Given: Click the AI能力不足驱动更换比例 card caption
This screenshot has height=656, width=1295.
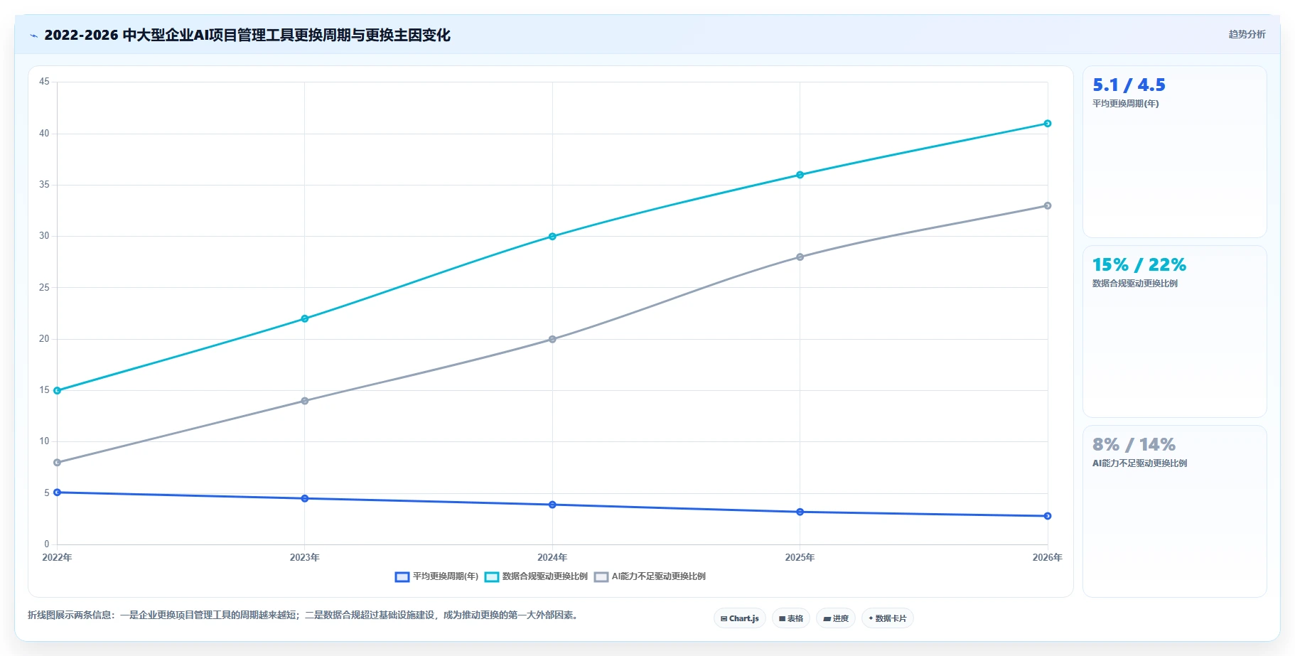Looking at the screenshot, I should point(1140,463).
